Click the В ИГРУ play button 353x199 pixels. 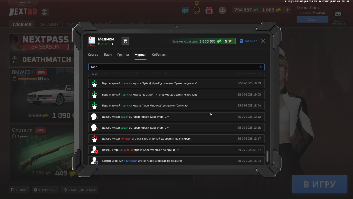pyautogui.click(x=319, y=184)
